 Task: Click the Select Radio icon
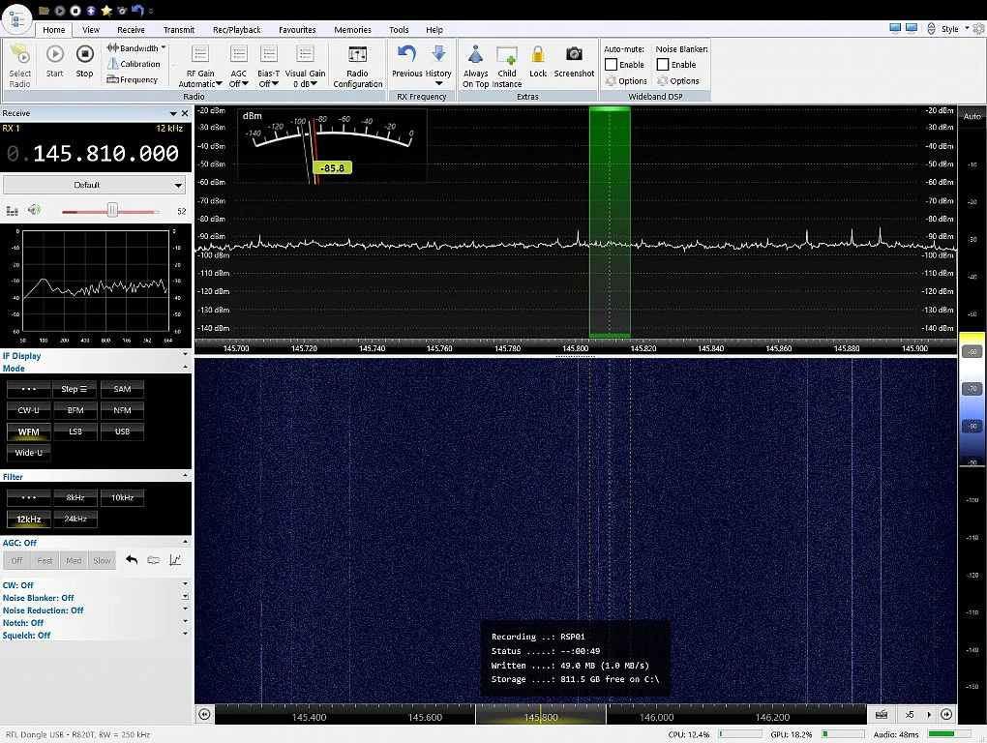pos(19,55)
